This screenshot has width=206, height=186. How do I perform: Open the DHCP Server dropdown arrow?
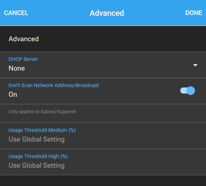pyautogui.click(x=195, y=65)
